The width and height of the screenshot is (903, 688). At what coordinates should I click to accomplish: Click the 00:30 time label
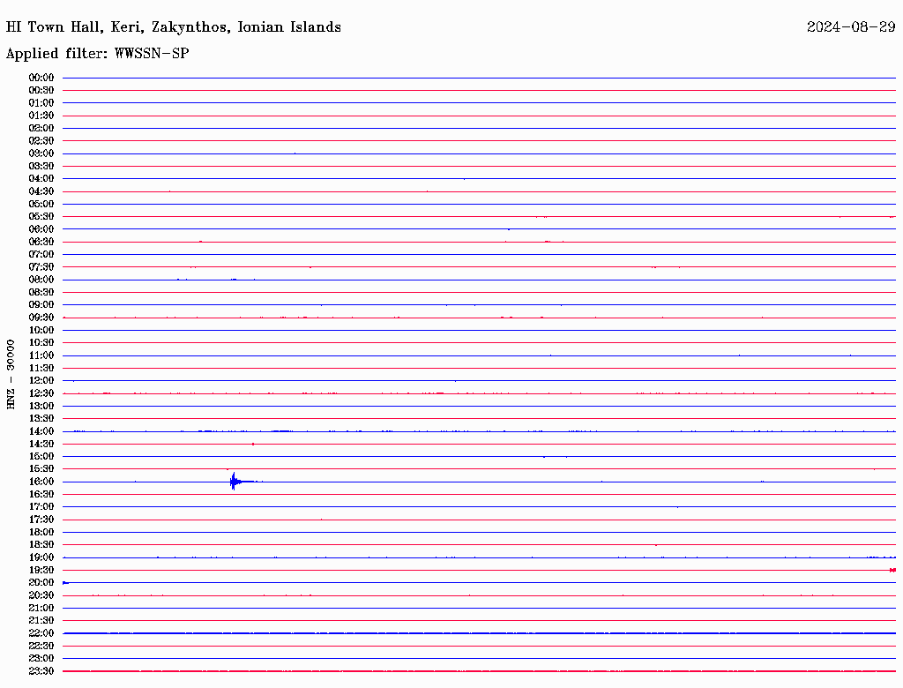coord(41,91)
